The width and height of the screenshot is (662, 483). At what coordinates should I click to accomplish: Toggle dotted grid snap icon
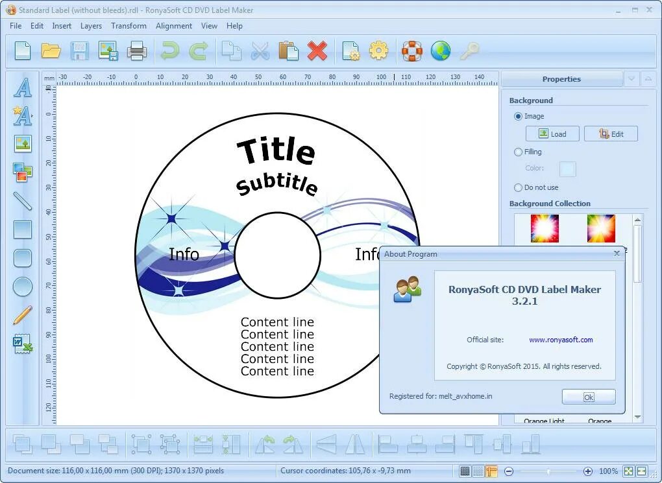coord(478,471)
